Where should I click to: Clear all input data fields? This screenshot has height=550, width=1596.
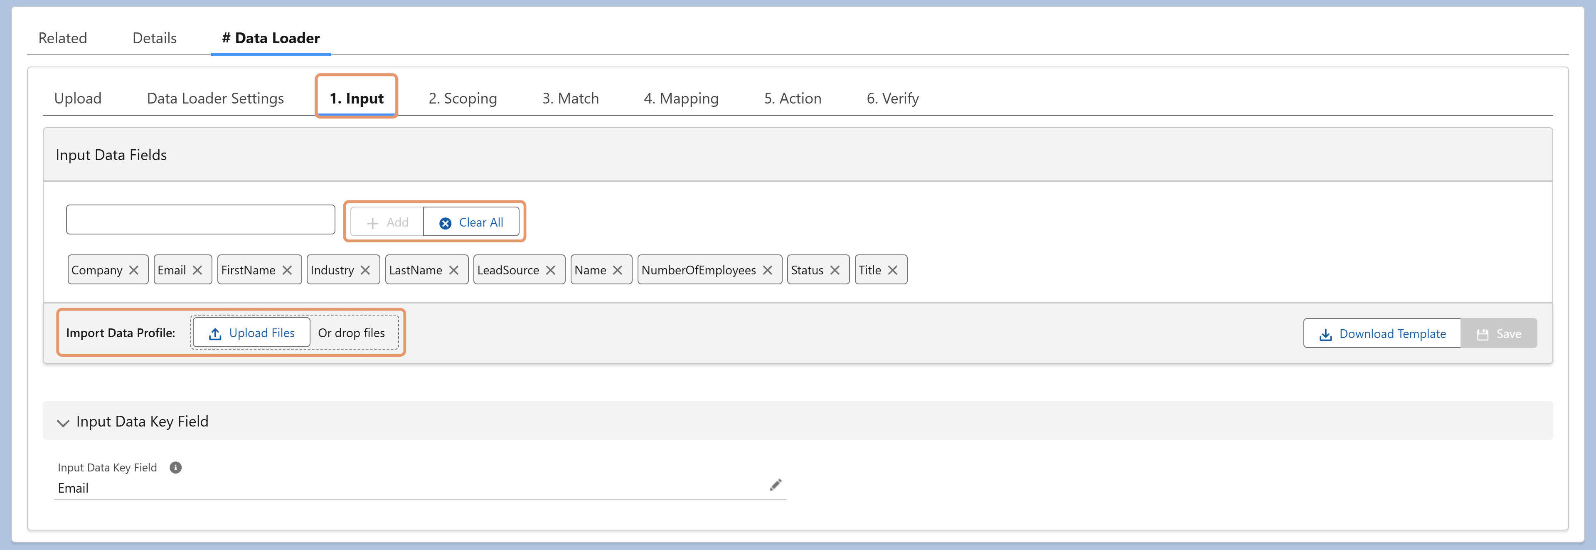[471, 222]
